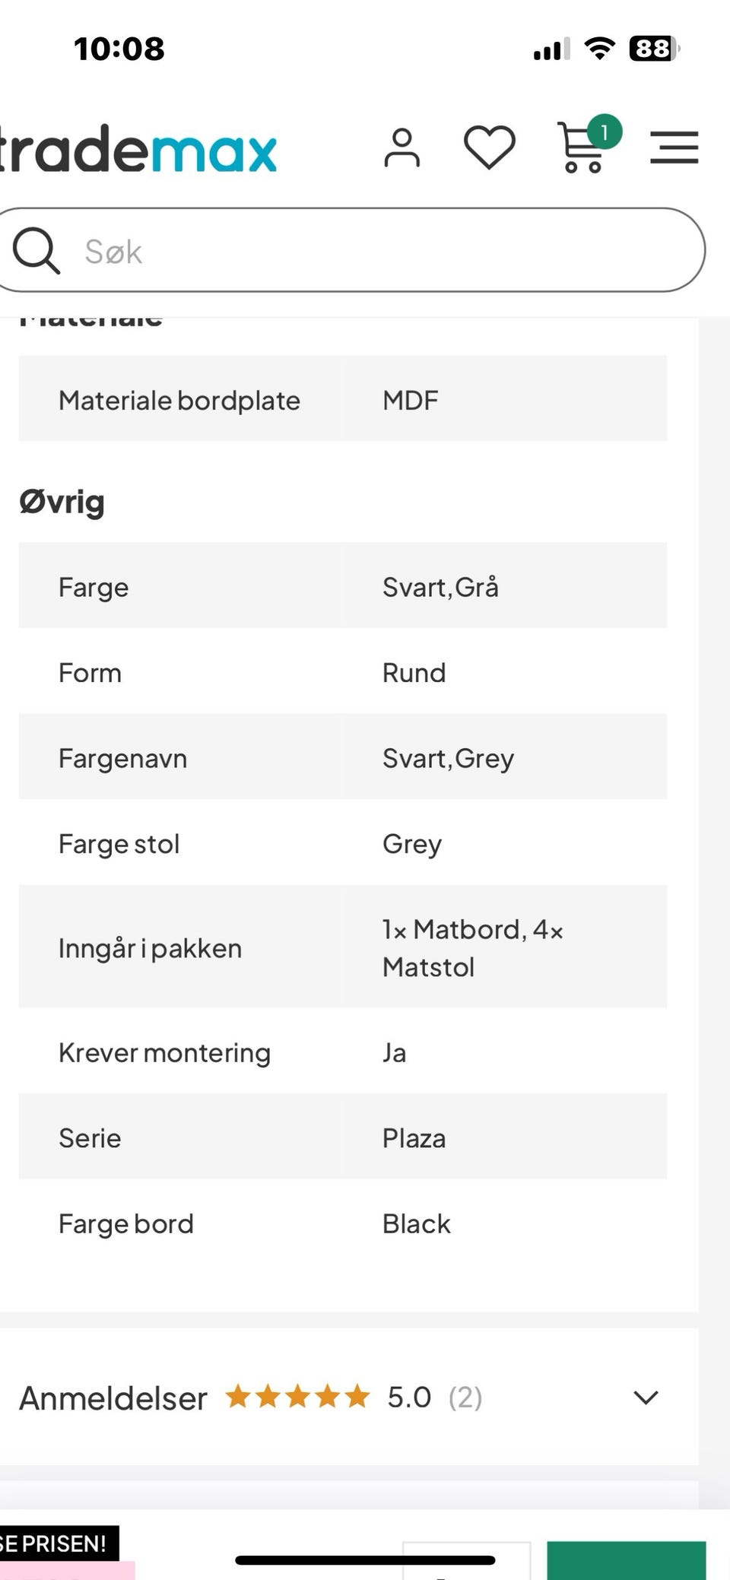Tap the search magnifying glass icon
Screen dimensions: 730x1580
(36, 250)
